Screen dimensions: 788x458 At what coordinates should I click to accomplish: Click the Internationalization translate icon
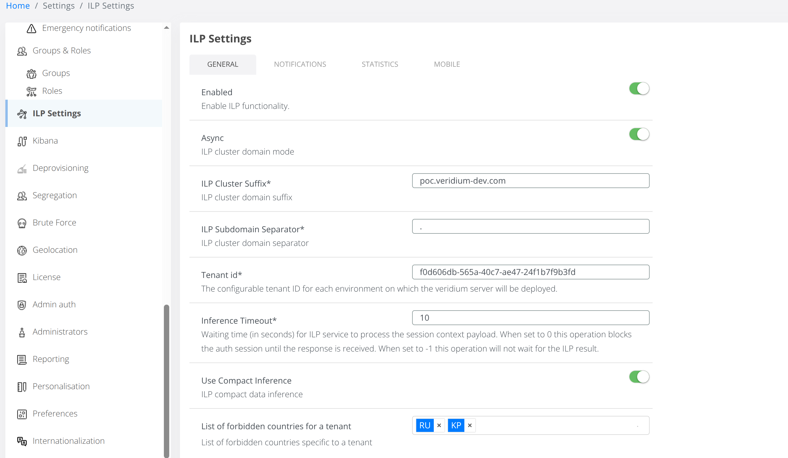point(22,441)
